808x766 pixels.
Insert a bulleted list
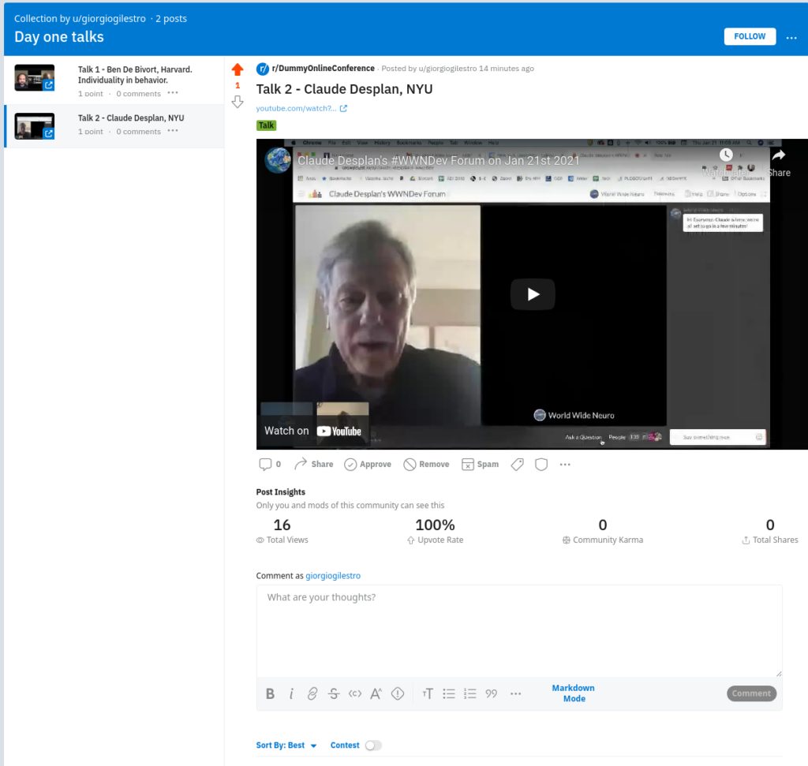[x=449, y=693]
